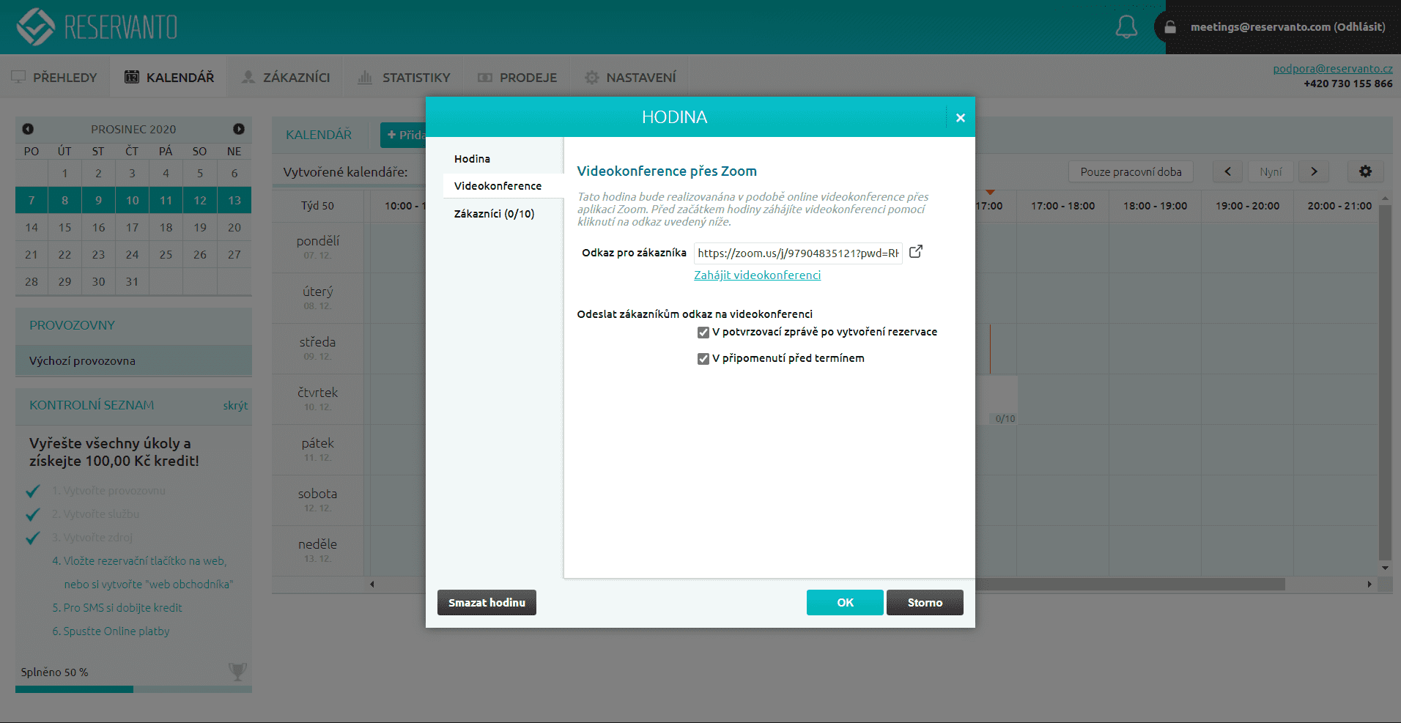Show next week with right chevron
The image size is (1401, 723).
pos(1314,171)
